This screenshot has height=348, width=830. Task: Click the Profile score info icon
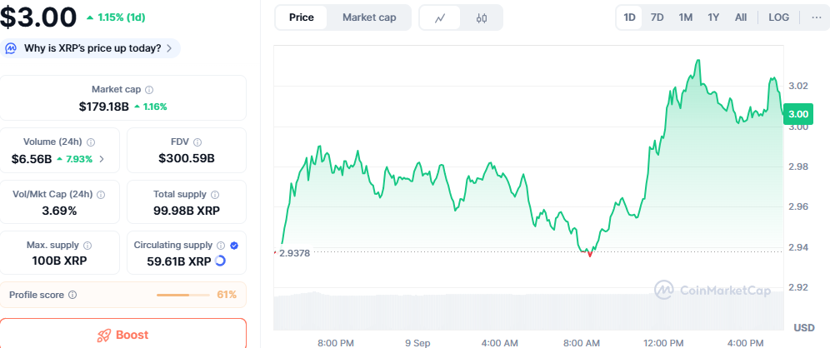coord(72,295)
